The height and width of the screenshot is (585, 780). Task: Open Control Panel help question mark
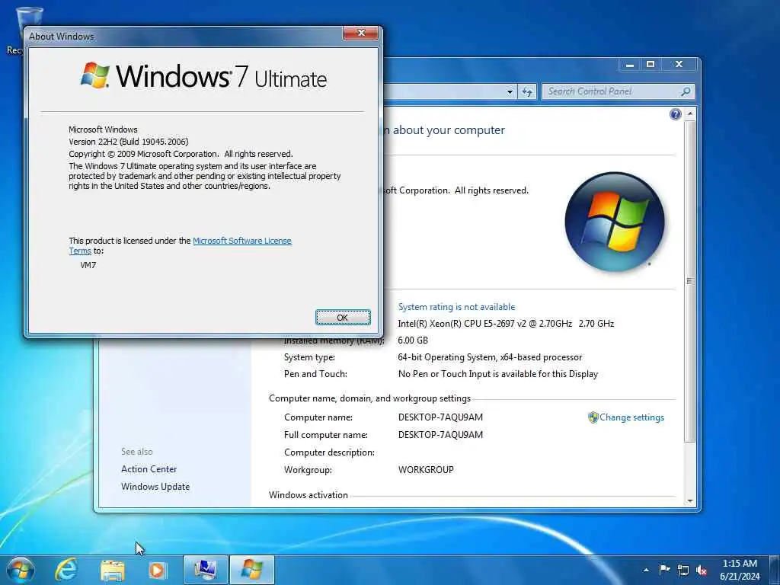(675, 115)
